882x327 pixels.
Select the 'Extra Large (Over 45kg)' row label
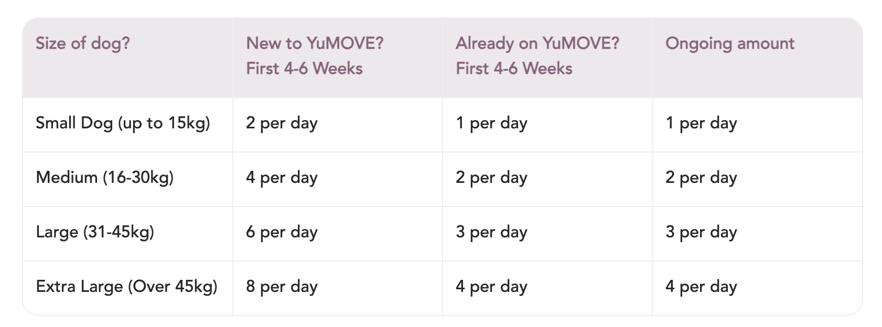click(x=126, y=287)
